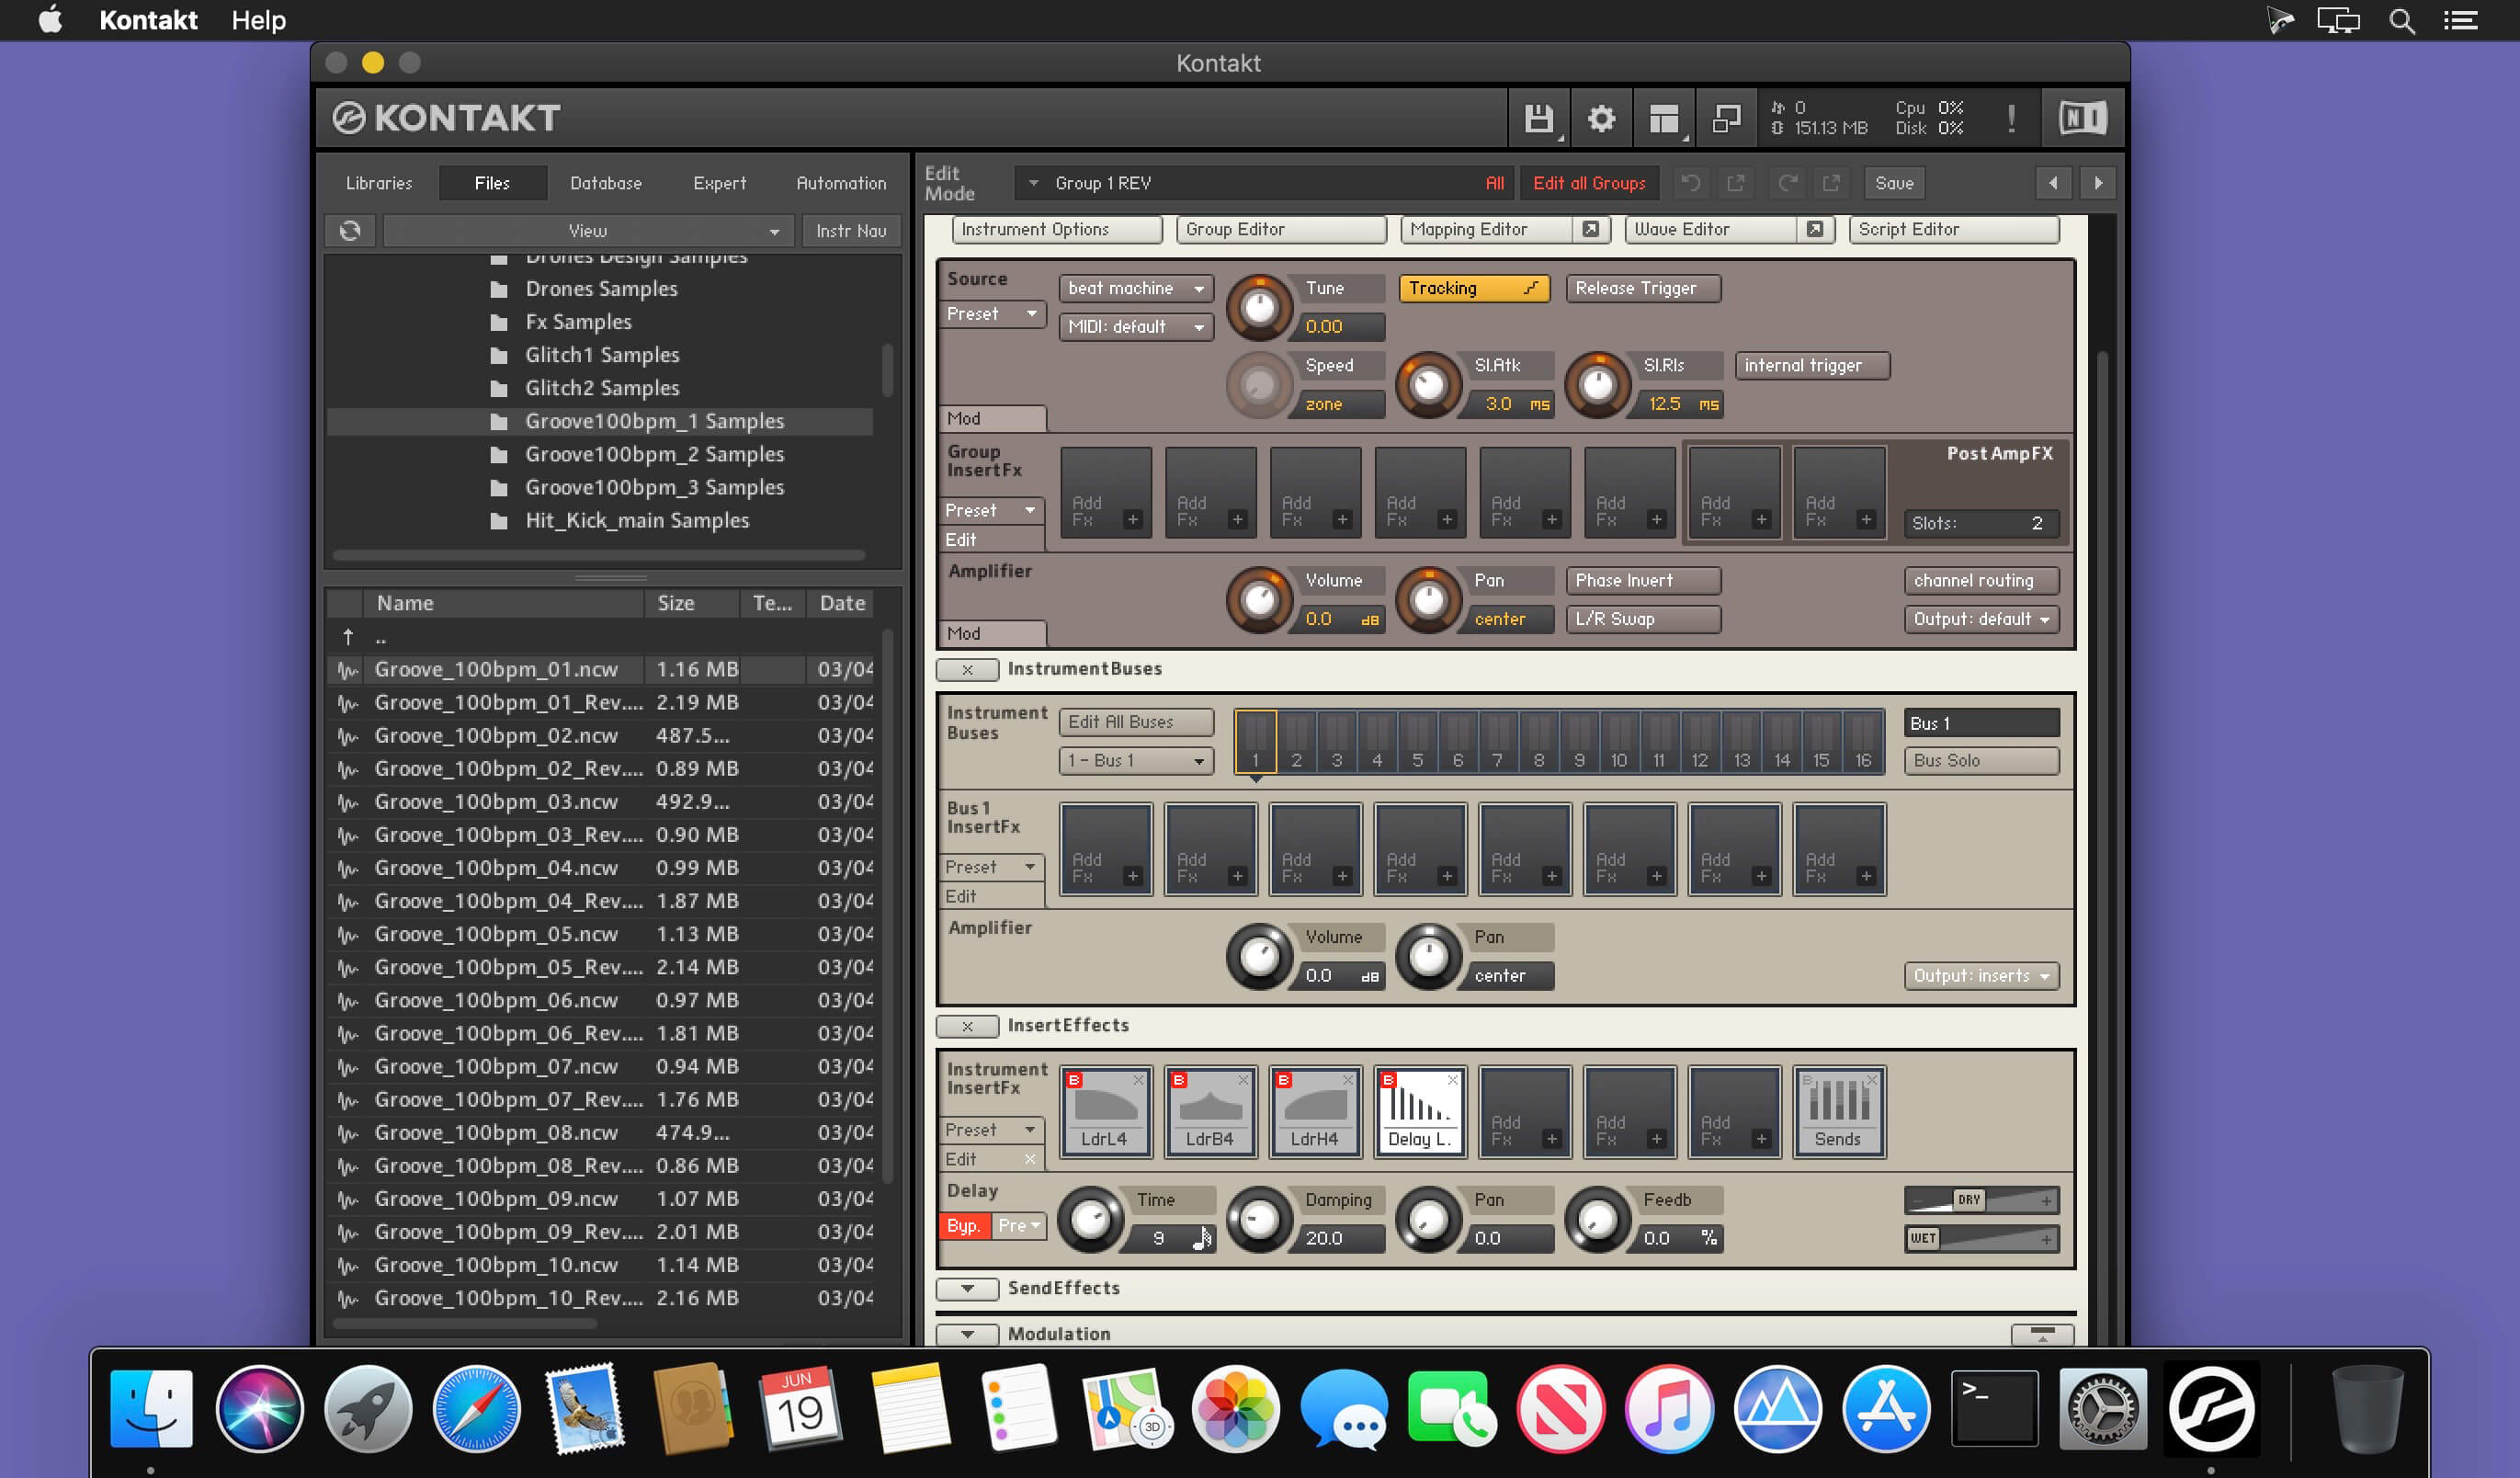2520x1478 pixels.
Task: Click the Instr Nav button
Action: point(851,231)
